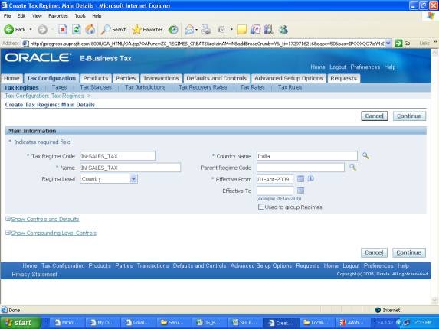Switch to the Products tab
This screenshot has height=329, width=439.
[x=96, y=78]
